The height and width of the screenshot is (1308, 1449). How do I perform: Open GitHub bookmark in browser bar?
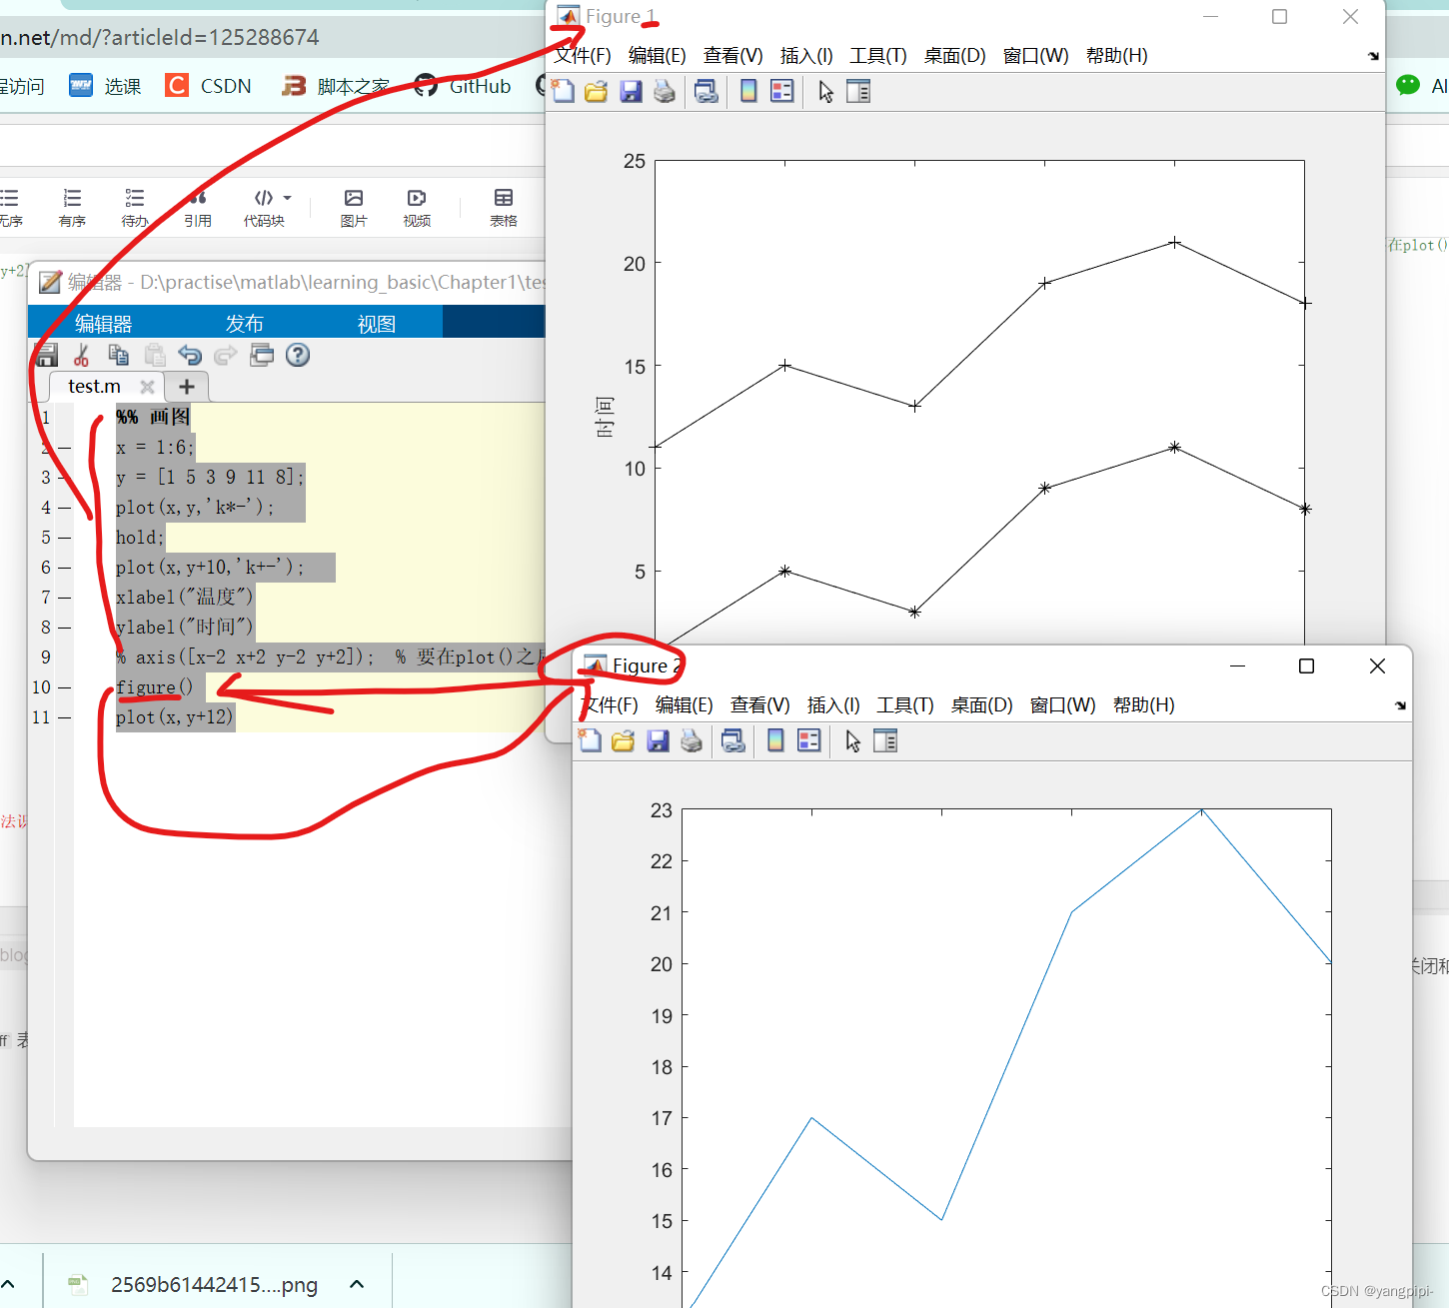(x=462, y=86)
